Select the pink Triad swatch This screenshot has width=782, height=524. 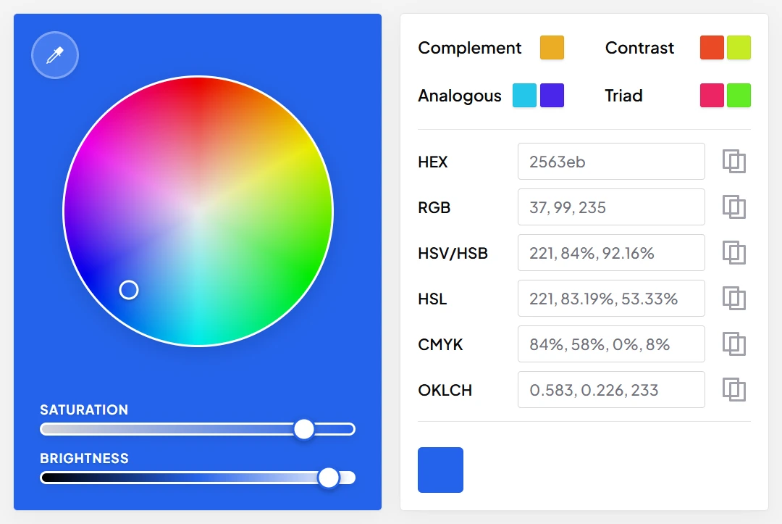[712, 96]
